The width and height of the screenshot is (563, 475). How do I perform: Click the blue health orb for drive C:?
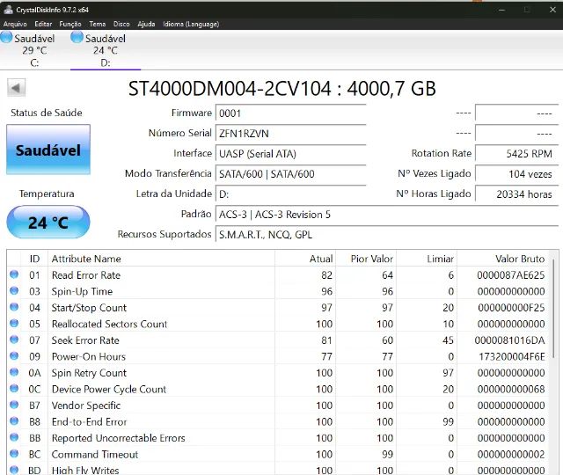6,37
